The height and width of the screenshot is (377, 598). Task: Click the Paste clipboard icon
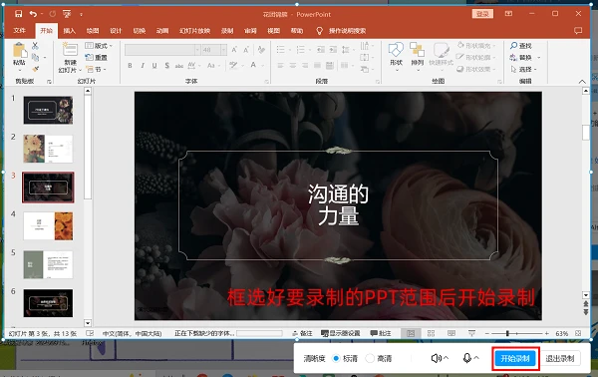point(20,51)
